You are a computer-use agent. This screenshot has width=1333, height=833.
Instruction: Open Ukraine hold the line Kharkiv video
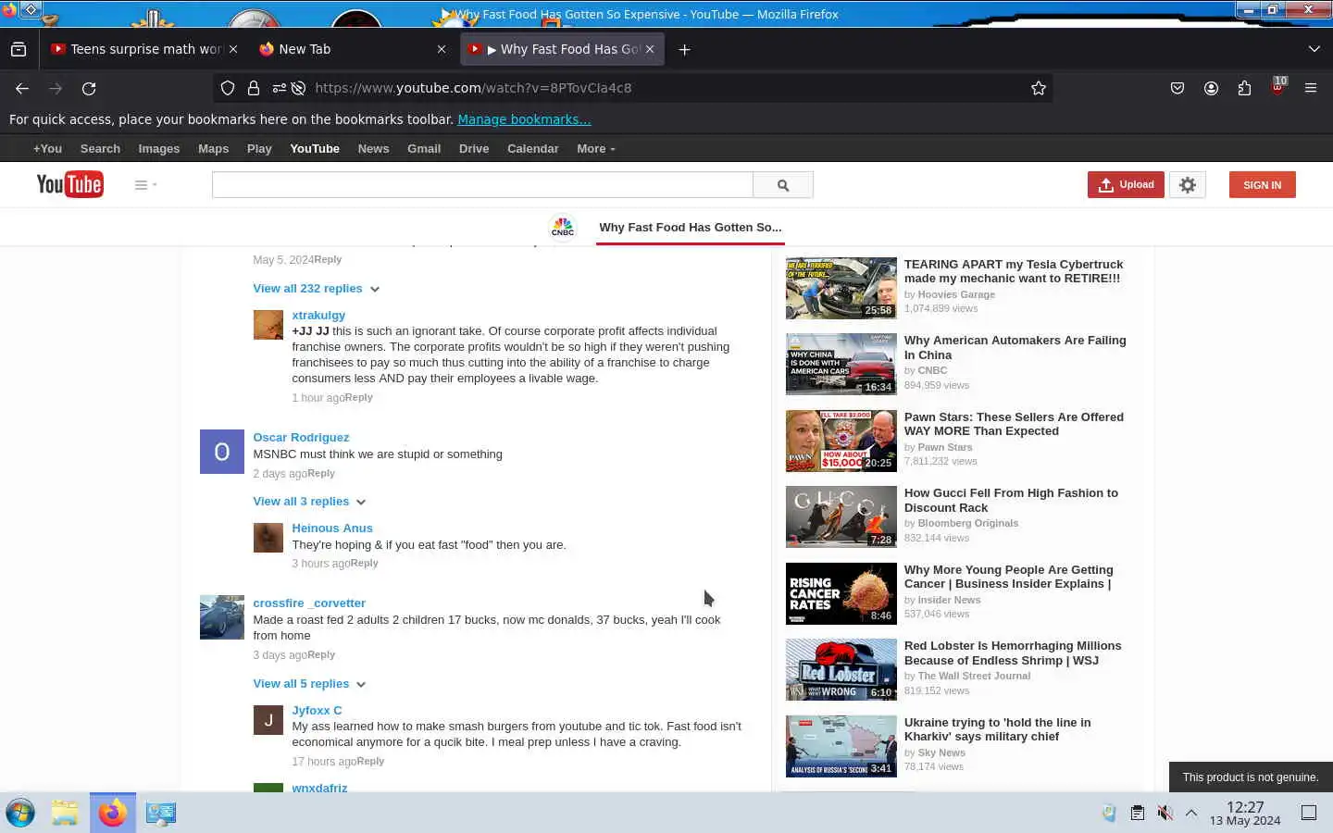click(x=997, y=729)
